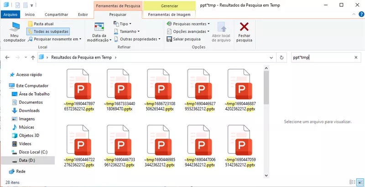
Task: Switch to the Início ribbon tab
Action: tap(30, 15)
